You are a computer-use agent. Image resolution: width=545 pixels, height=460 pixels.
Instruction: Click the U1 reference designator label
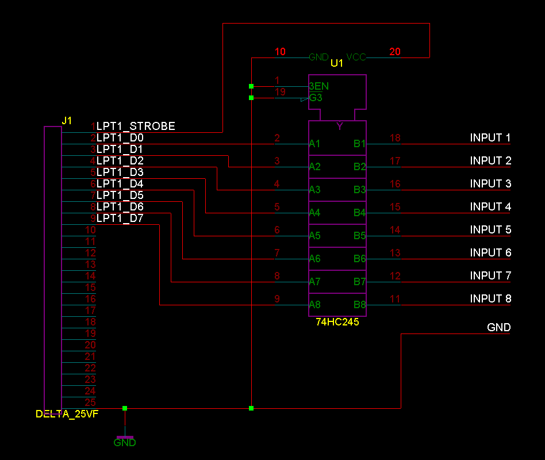(x=336, y=63)
